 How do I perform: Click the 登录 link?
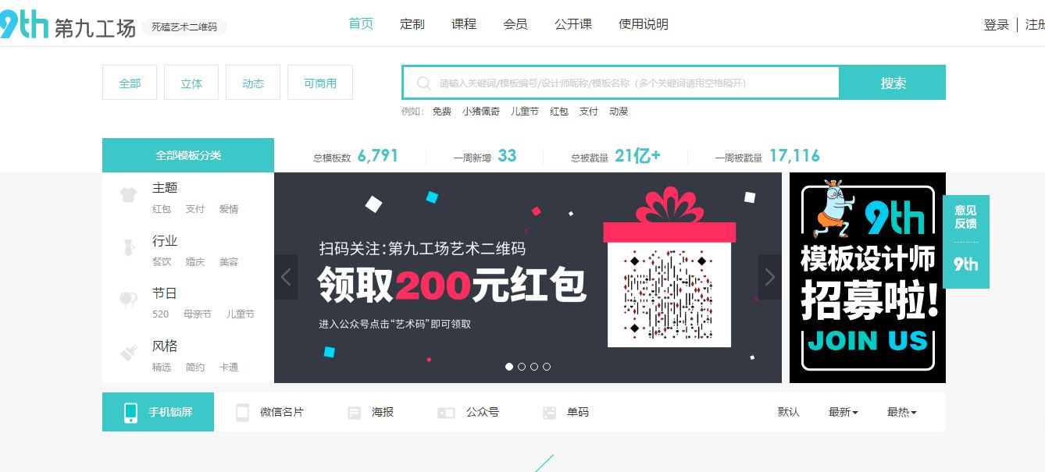click(997, 25)
